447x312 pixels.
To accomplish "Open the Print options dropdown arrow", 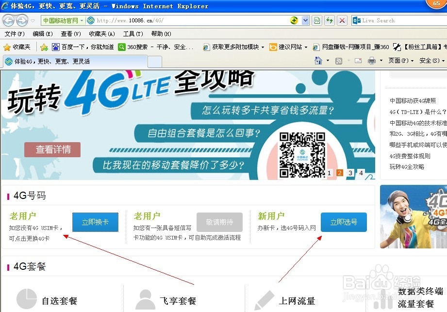I will tap(381, 61).
